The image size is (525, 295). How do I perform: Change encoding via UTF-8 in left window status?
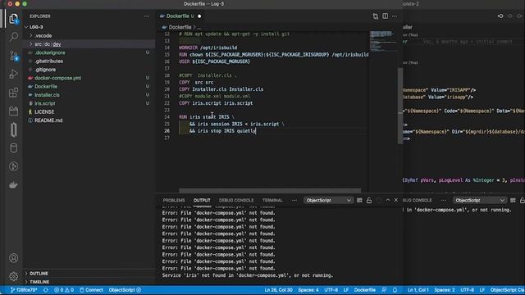331,290
